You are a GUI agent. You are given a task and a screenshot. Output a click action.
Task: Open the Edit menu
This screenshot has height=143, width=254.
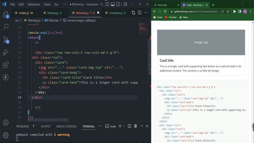[21, 4]
